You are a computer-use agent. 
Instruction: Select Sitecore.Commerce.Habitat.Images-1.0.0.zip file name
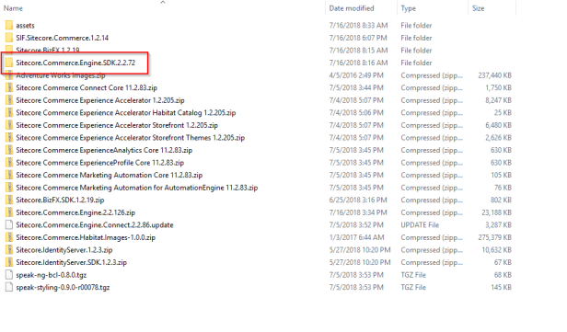(86, 237)
